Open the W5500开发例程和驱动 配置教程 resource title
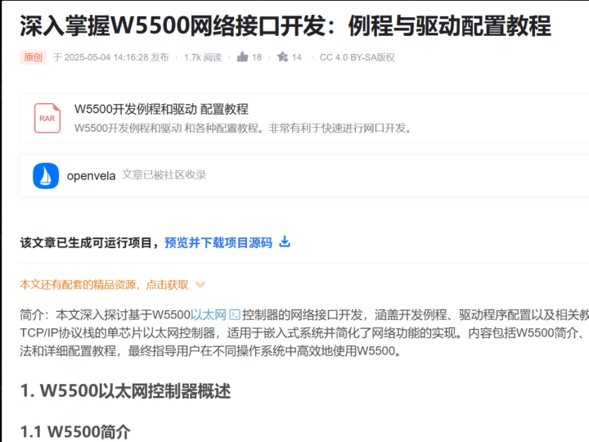This screenshot has width=589, height=442. click(x=160, y=109)
